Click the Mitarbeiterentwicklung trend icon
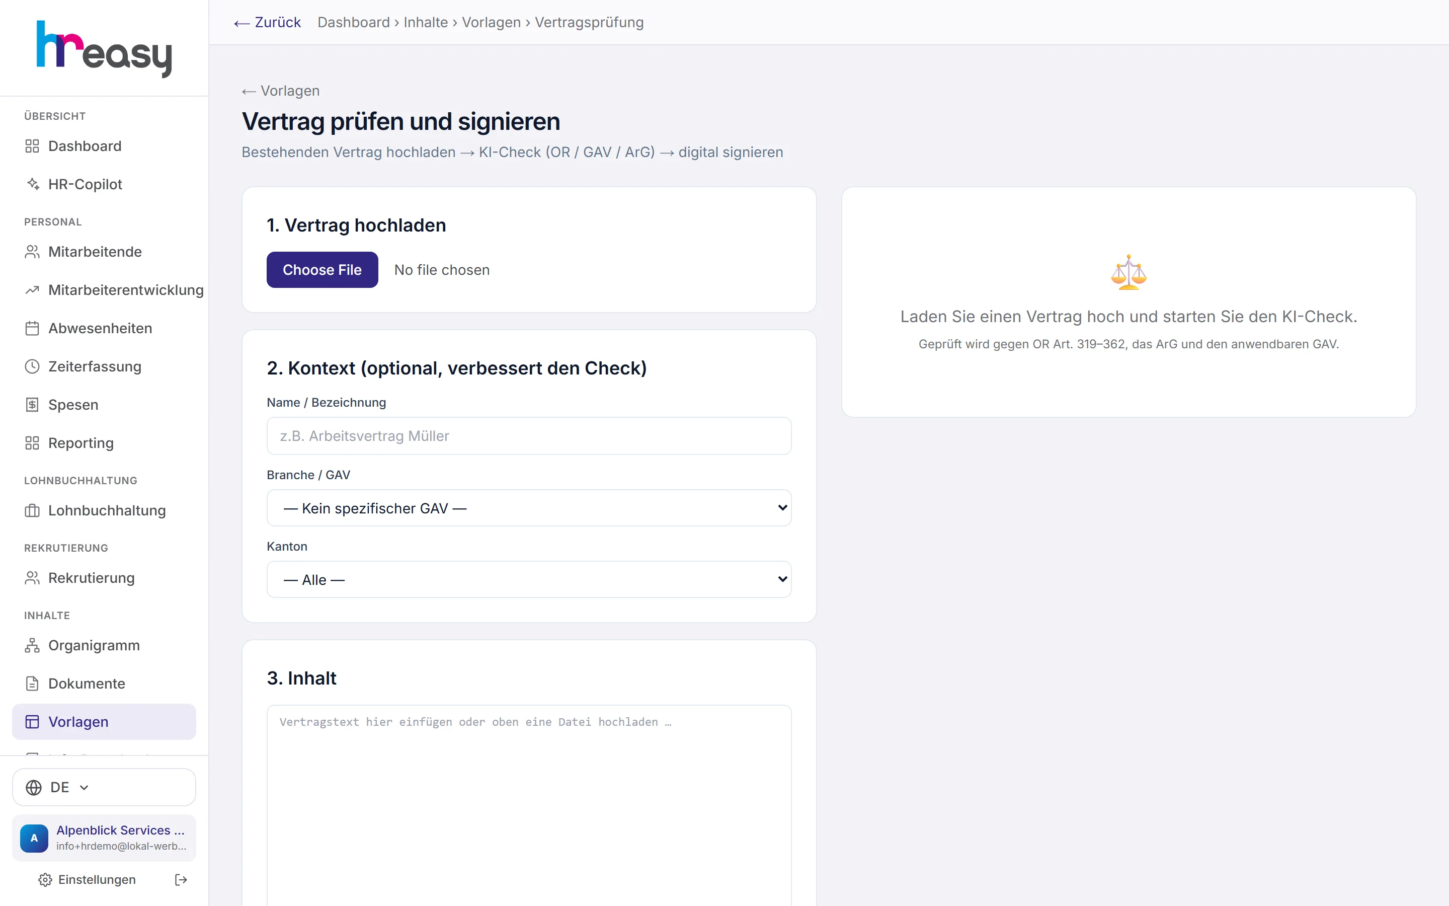This screenshot has width=1449, height=906. [32, 290]
